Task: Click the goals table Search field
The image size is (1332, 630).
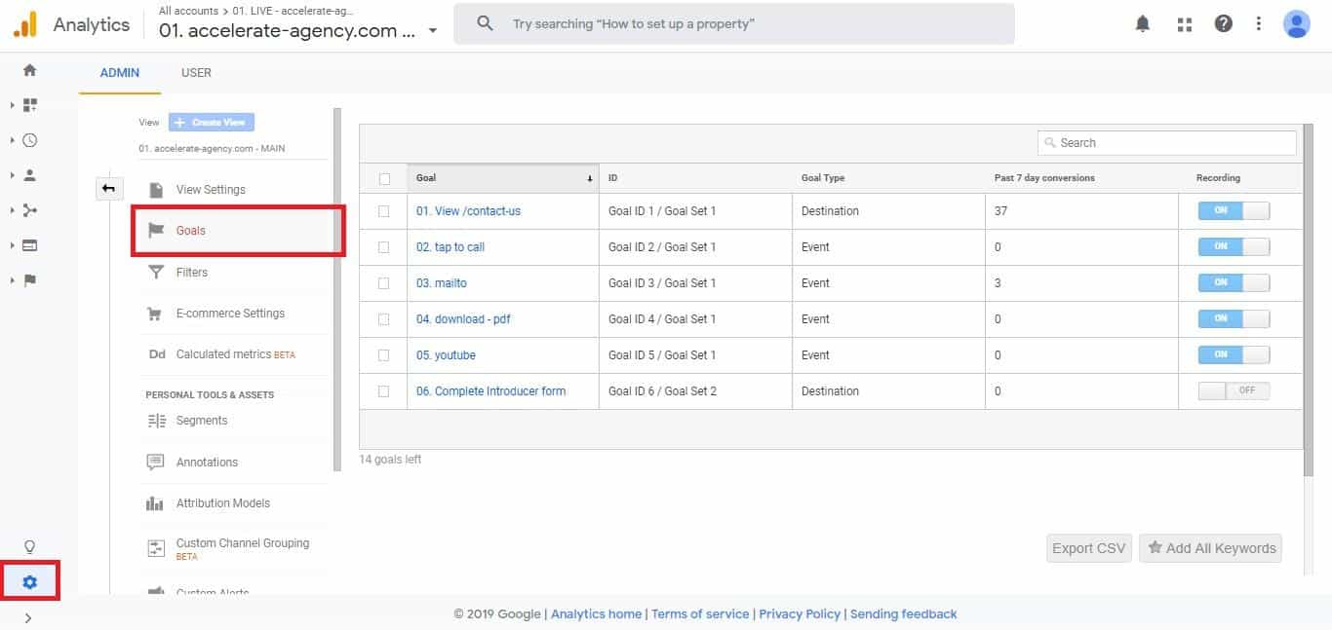Action: click(x=1167, y=143)
